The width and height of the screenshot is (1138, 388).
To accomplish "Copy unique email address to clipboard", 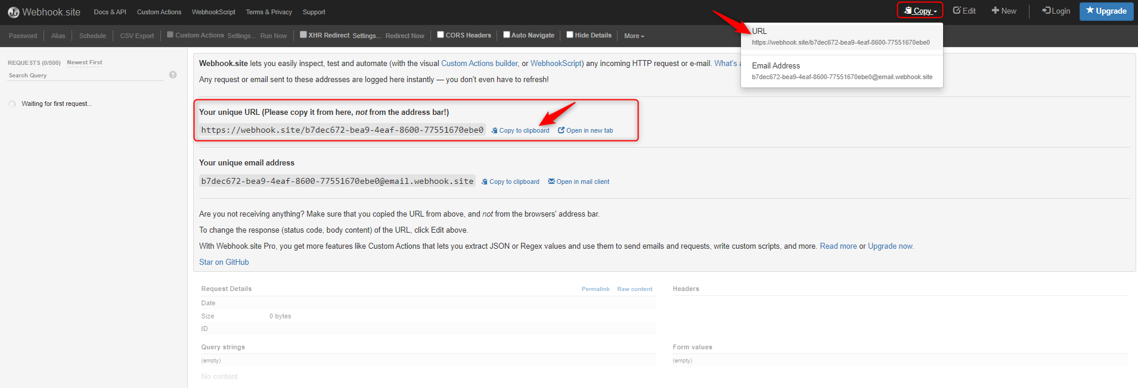I will click(x=510, y=182).
